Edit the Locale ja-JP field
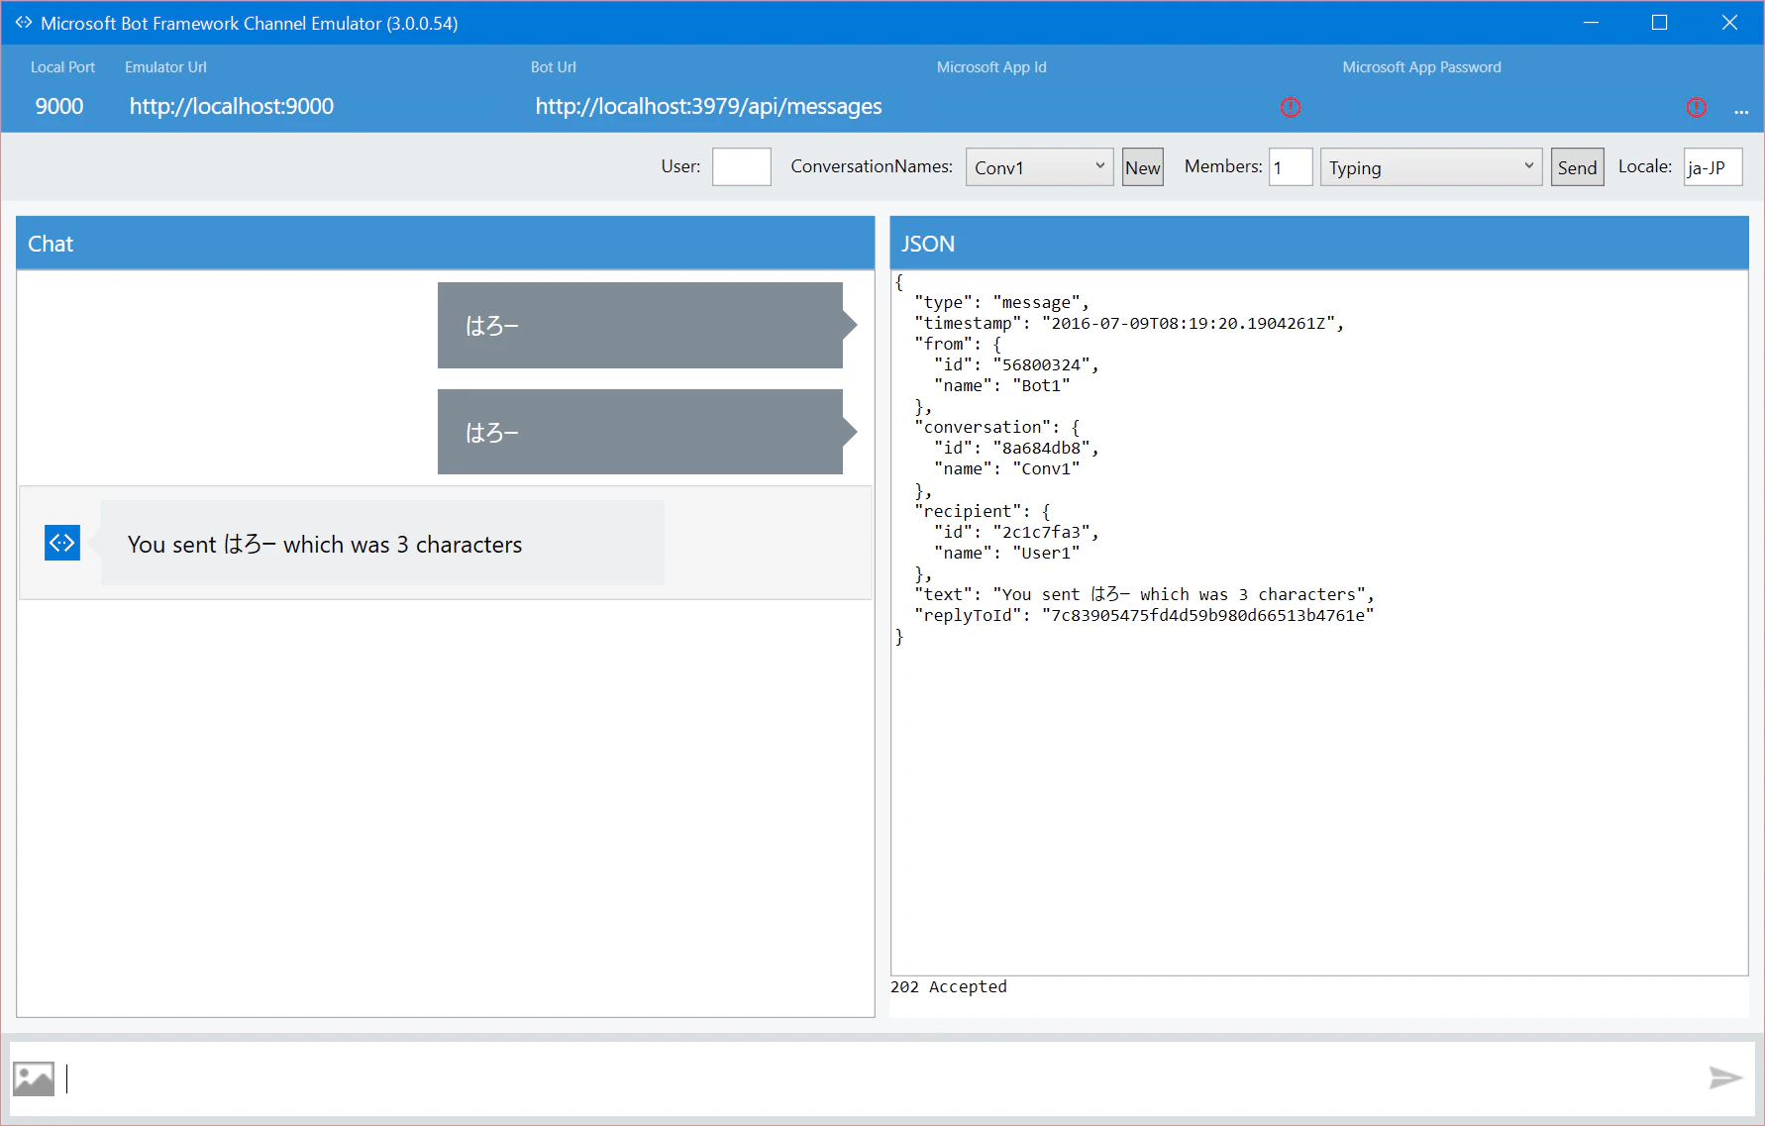 (1713, 167)
